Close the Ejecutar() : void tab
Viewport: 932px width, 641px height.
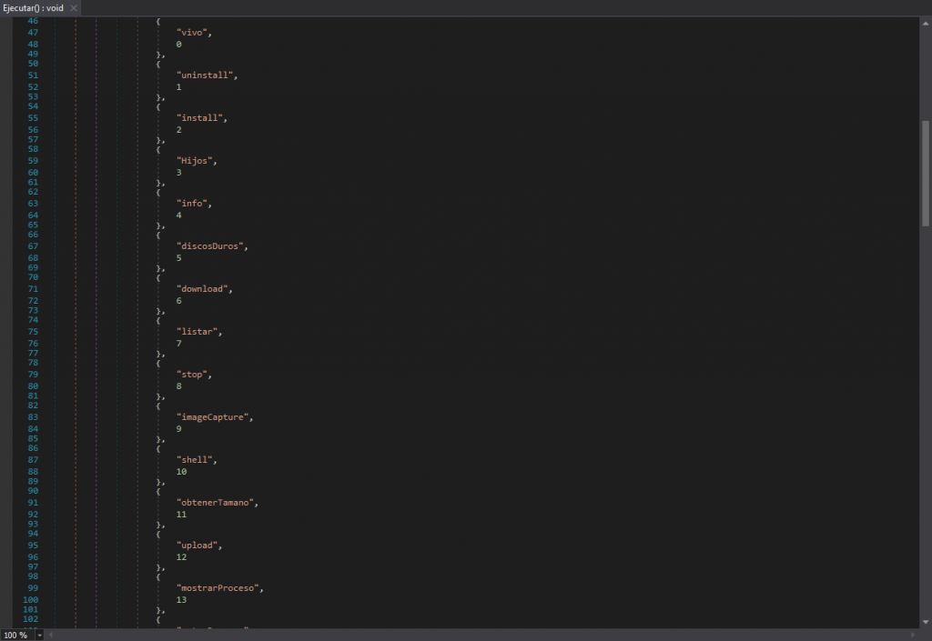(74, 8)
